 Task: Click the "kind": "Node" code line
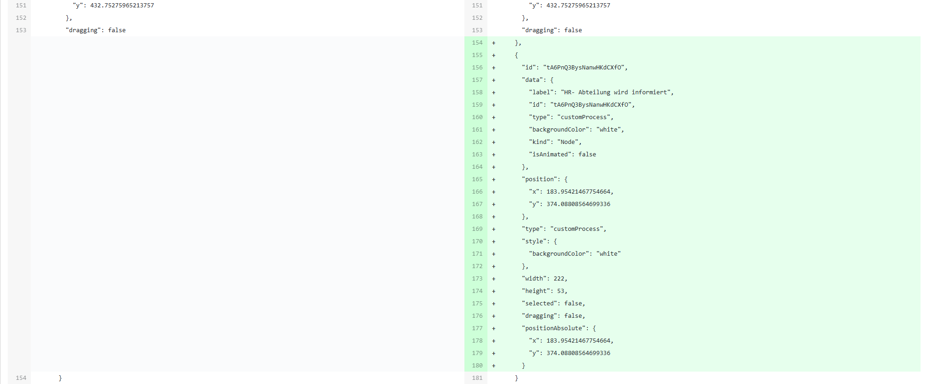(555, 142)
